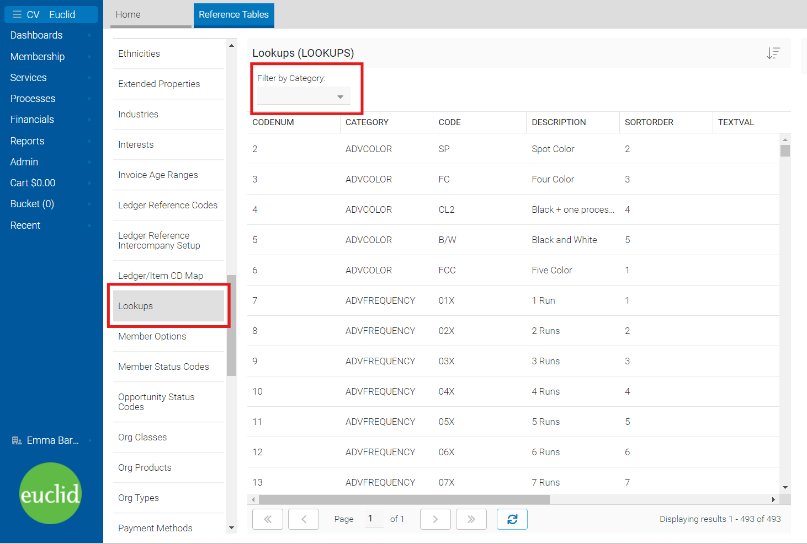Click the refresh results icon button

click(512, 519)
